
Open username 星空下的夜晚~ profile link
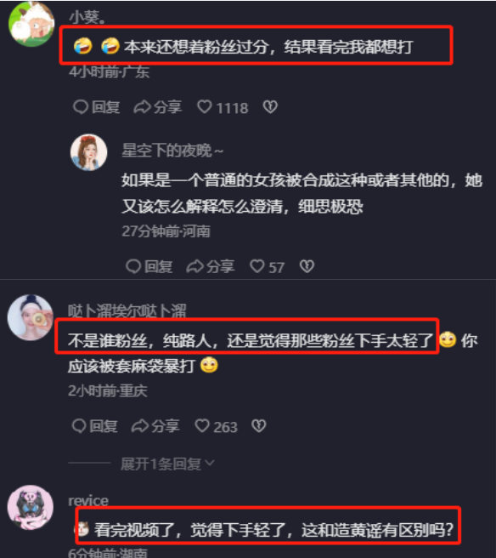pyautogui.click(x=172, y=151)
